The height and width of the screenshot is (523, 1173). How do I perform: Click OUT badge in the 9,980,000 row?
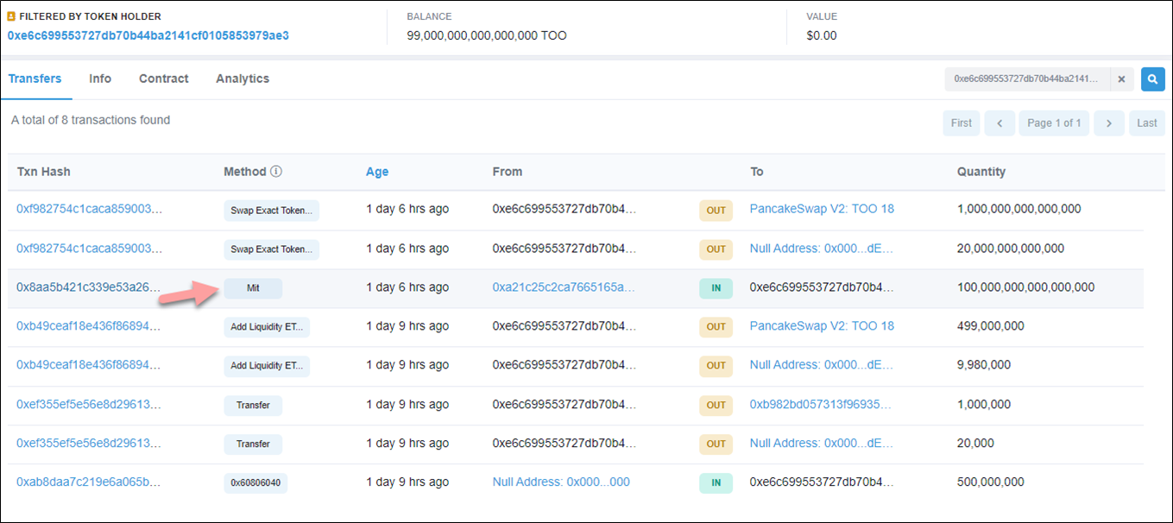pos(716,366)
